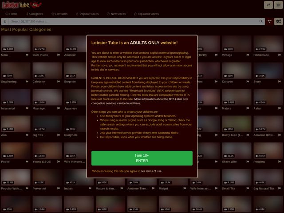284x213 pixels.
Task: Select the Celebrity category thumbnail
Action: pyautogui.click(x=47, y=71)
